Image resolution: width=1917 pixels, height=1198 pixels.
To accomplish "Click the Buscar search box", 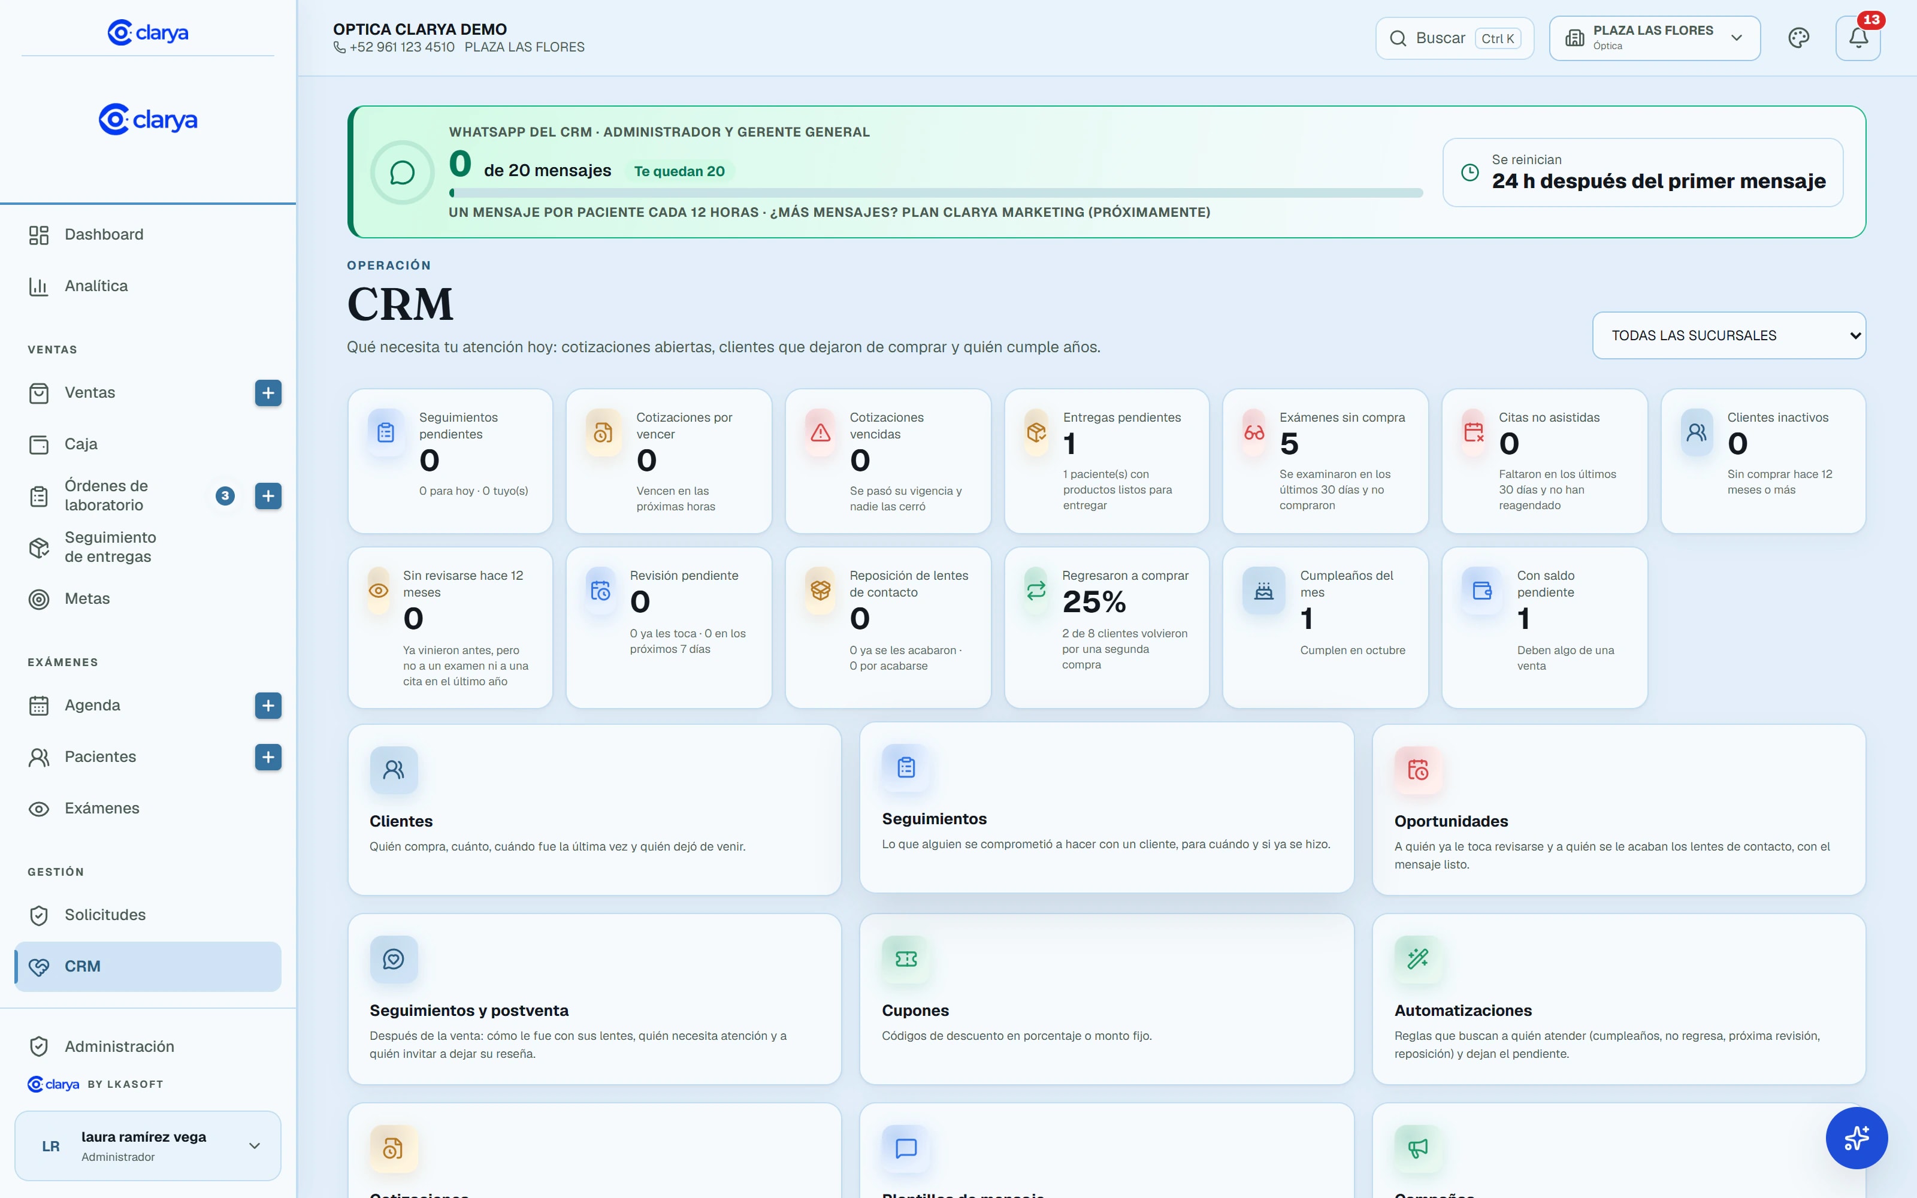I will coord(1455,38).
